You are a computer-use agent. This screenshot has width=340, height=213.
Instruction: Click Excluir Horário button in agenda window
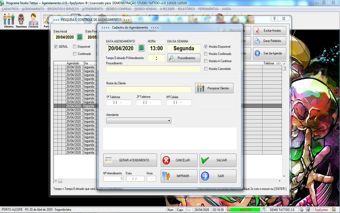(x=269, y=31)
